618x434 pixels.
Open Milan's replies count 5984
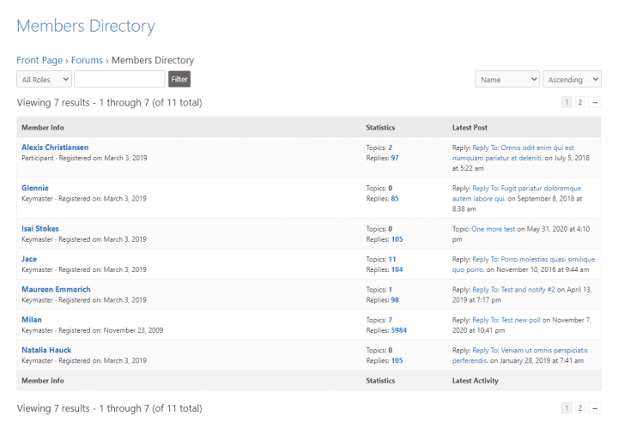[x=398, y=330]
